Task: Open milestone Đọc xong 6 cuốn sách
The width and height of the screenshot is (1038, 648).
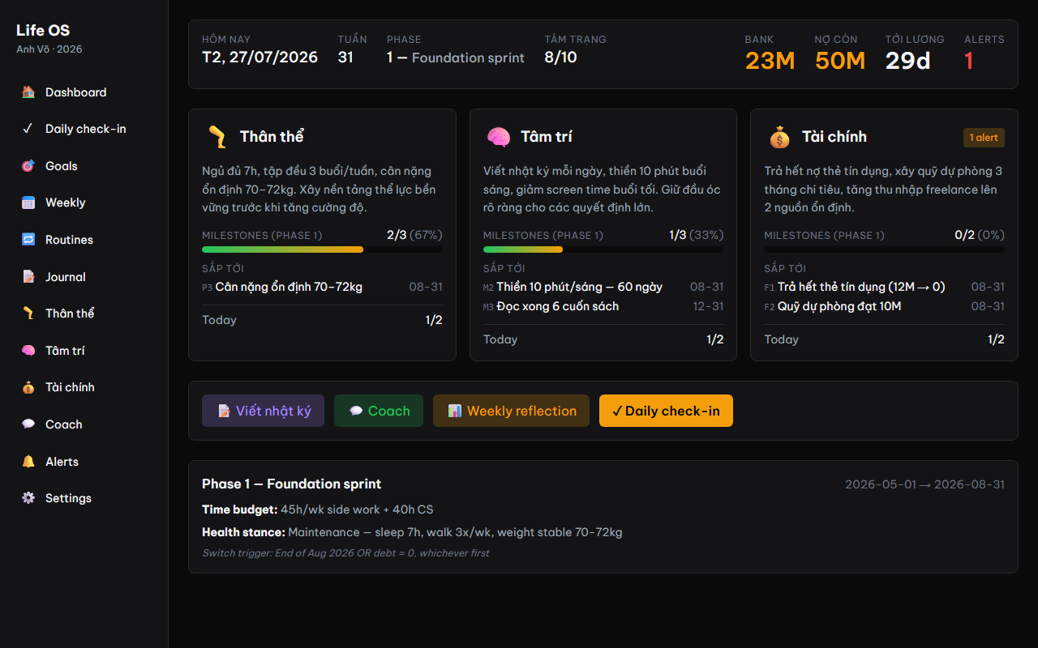Action: pyautogui.click(x=603, y=306)
